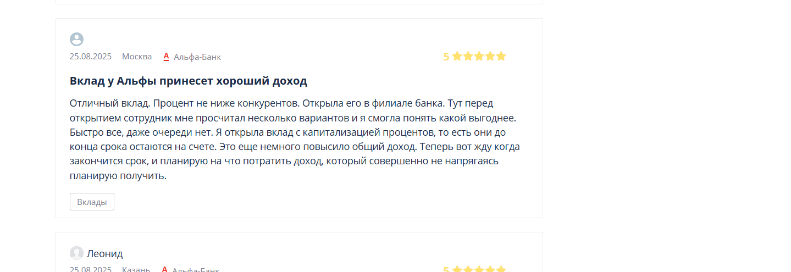Open the Альфа-Банк link in first review
This screenshot has height=272, width=791.
[x=197, y=57]
